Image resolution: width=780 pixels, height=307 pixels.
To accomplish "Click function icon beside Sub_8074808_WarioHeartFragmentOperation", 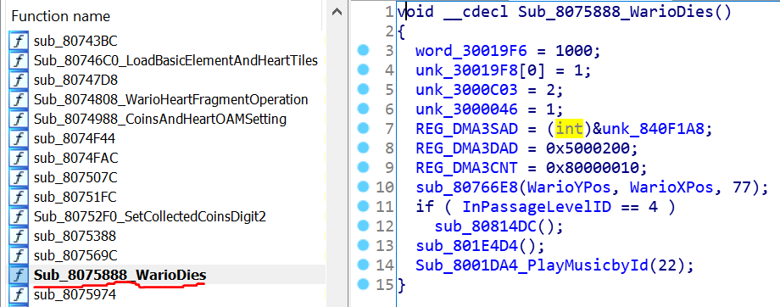I will [19, 99].
